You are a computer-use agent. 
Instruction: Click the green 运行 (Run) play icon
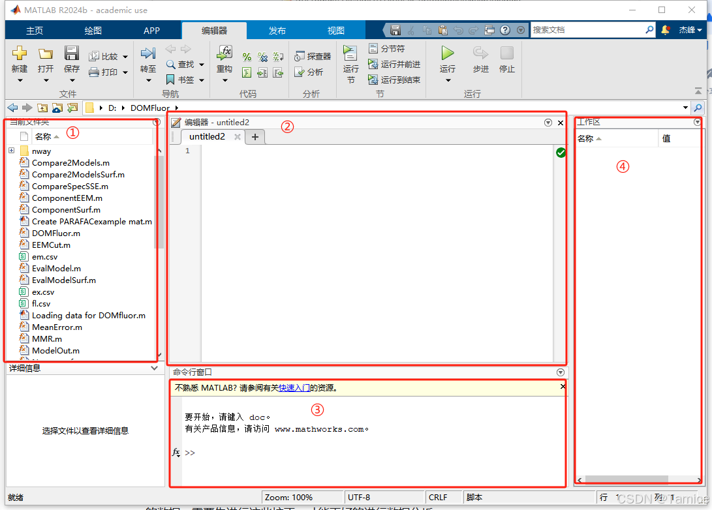point(447,53)
